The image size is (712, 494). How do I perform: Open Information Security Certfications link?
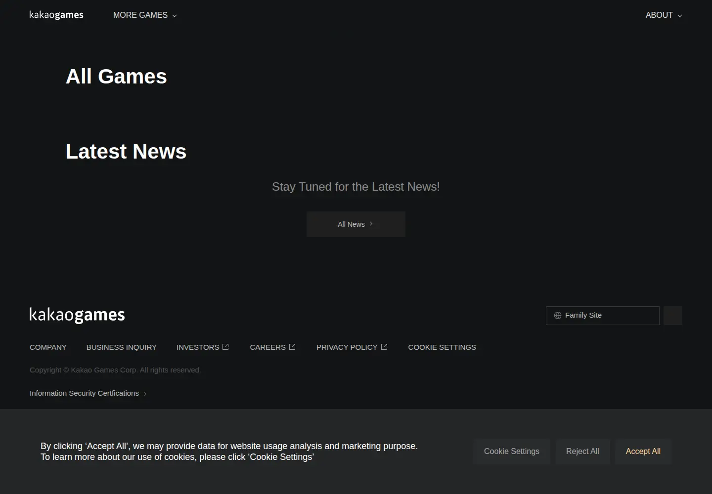coord(88,393)
